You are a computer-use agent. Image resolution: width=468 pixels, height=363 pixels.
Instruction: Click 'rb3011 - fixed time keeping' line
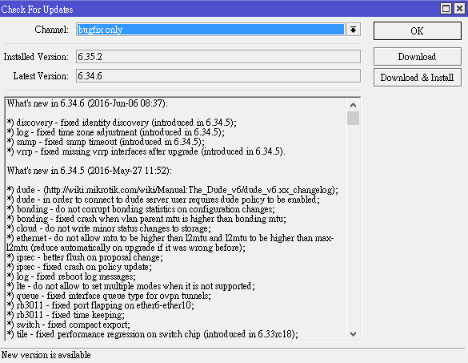point(66,315)
